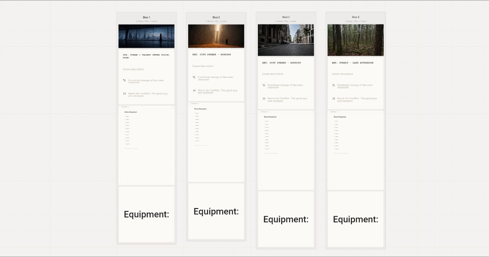Screen dimensions: 489x257
Task: Click the 'Shots Required' heading in Shot 2
Action: point(200,109)
